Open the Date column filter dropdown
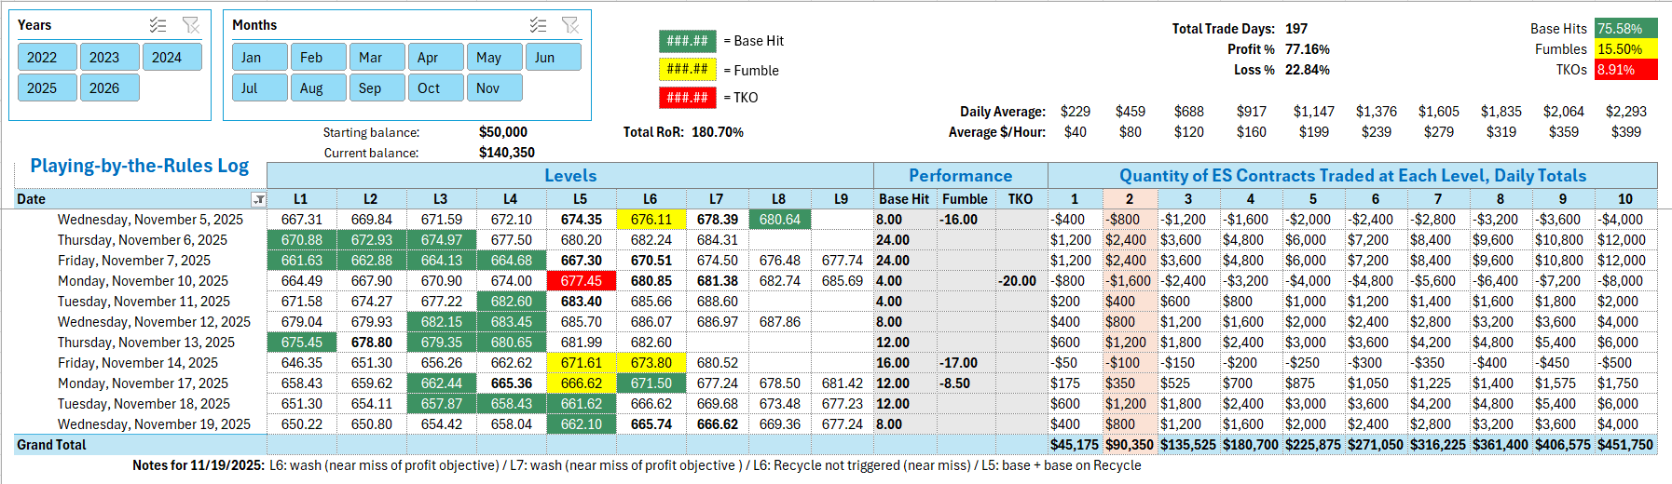 pyautogui.click(x=259, y=199)
